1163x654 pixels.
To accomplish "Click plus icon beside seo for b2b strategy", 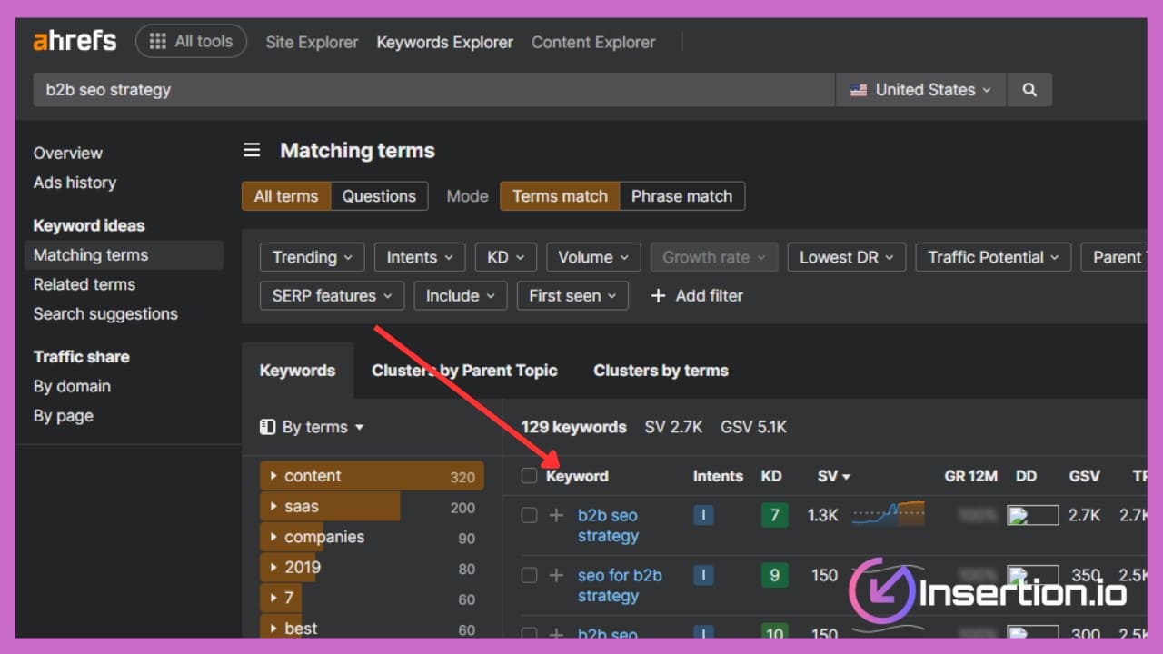I will click(556, 575).
